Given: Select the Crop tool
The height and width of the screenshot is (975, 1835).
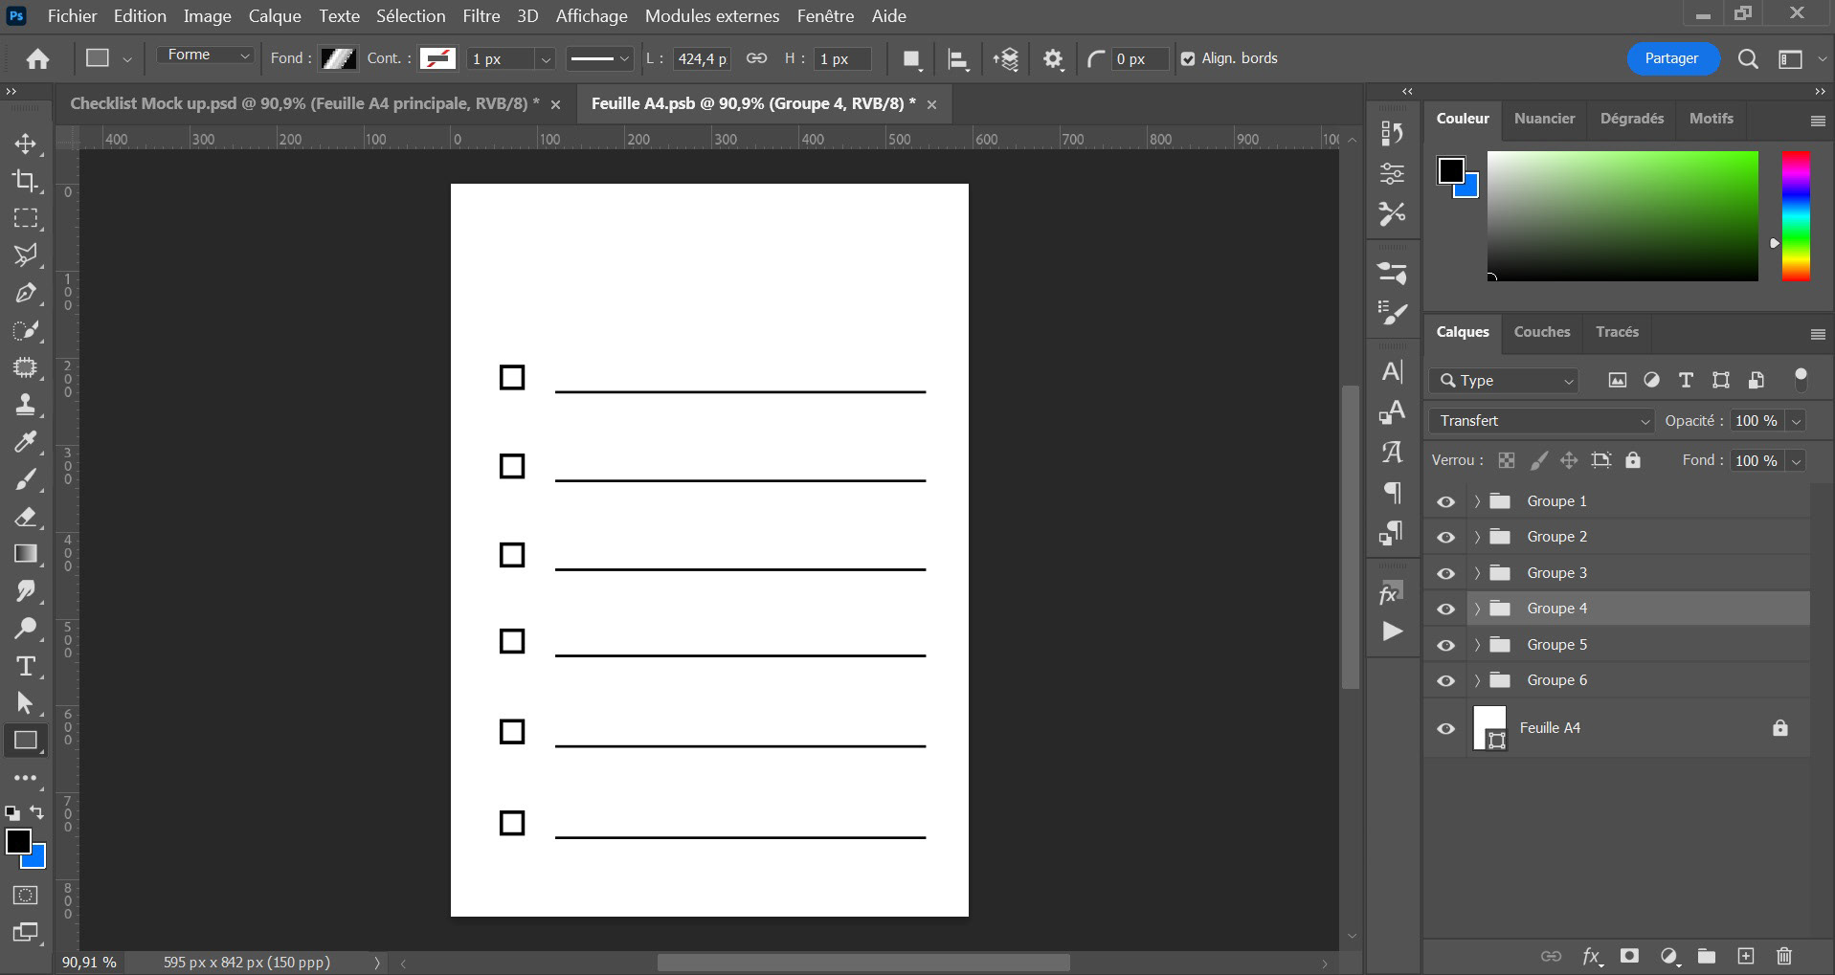Looking at the screenshot, I should (26, 181).
